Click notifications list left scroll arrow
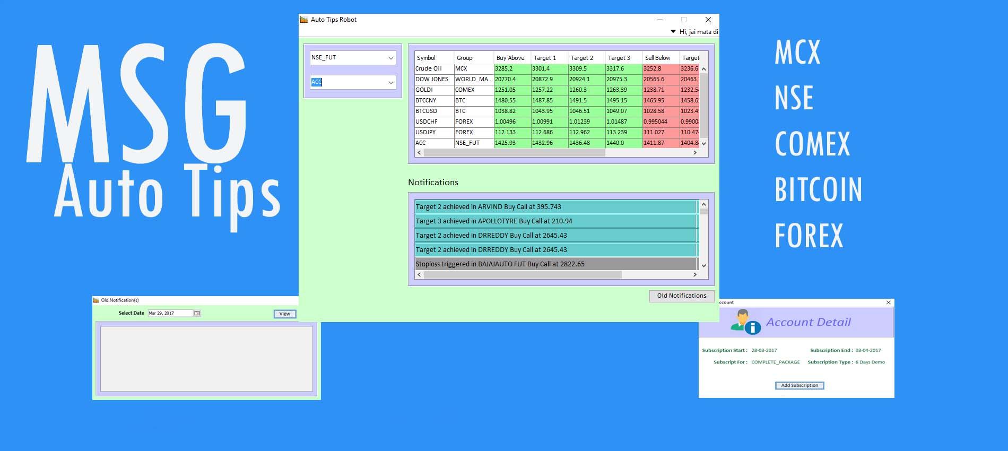 tap(420, 275)
